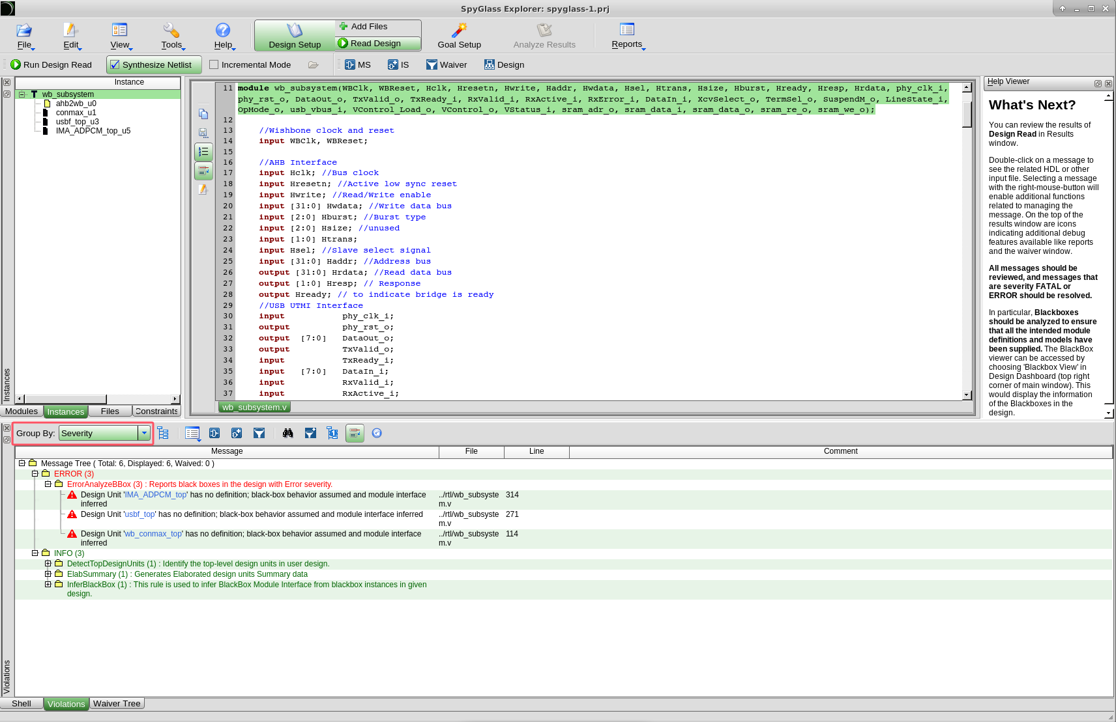Open the MS modular schematic viewer
The image size is (1116, 722).
(x=357, y=64)
